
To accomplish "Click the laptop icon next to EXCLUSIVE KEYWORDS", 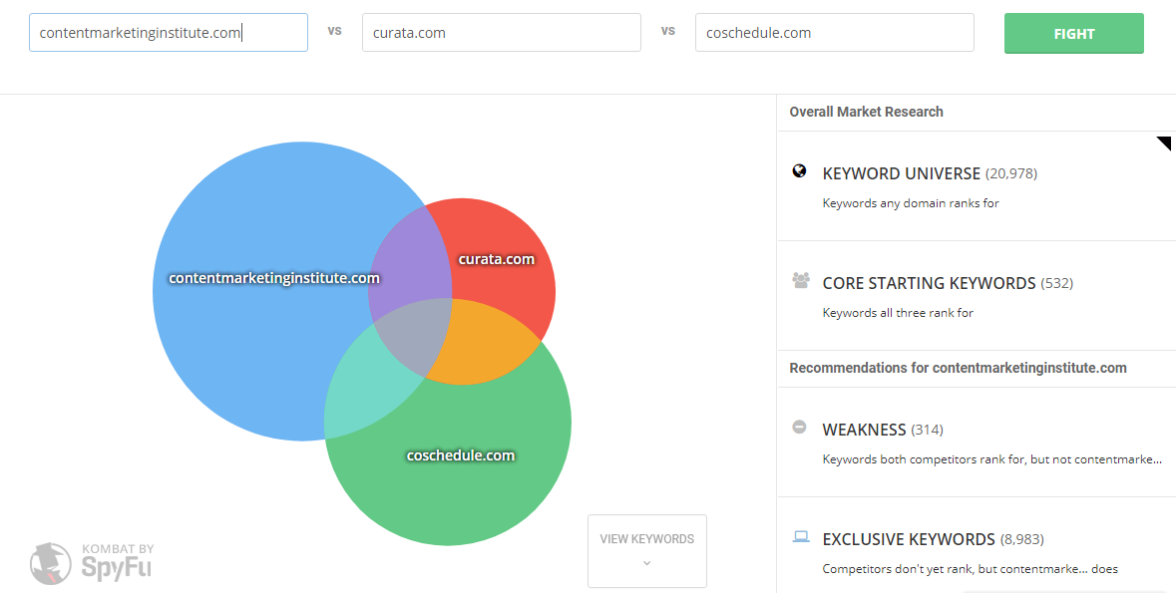I will click(x=800, y=536).
